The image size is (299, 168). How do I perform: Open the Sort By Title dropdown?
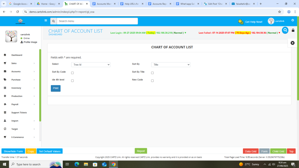coord(171,65)
